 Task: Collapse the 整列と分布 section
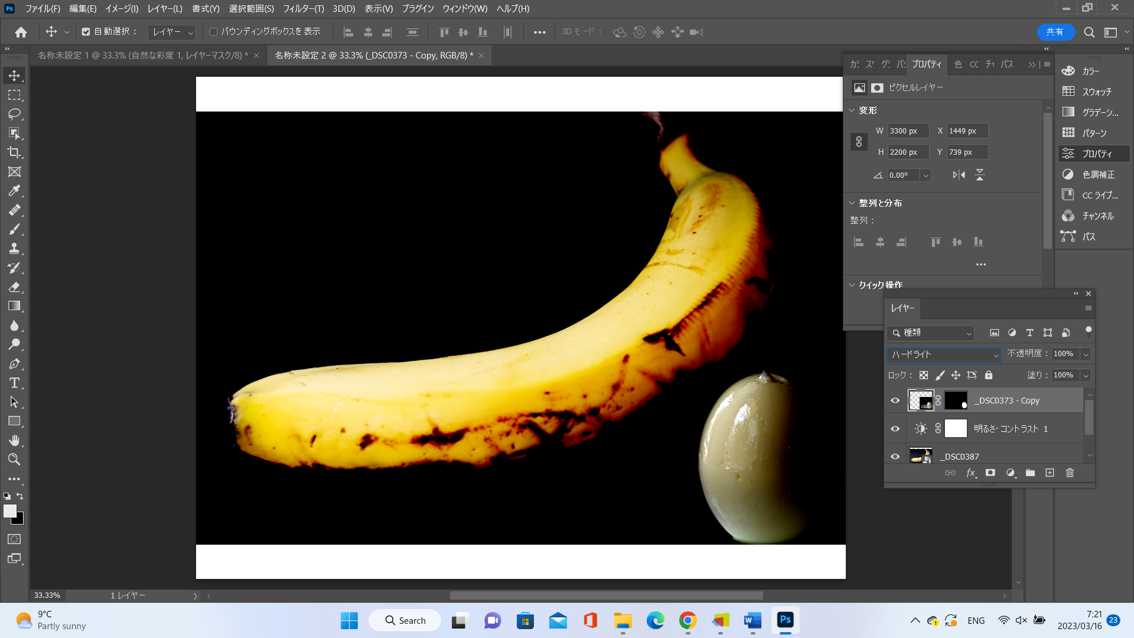pyautogui.click(x=852, y=203)
